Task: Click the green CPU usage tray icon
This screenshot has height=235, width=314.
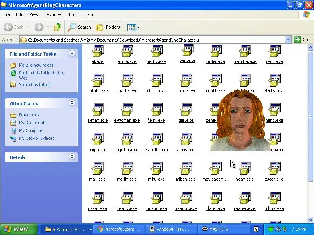Action: pos(271,229)
